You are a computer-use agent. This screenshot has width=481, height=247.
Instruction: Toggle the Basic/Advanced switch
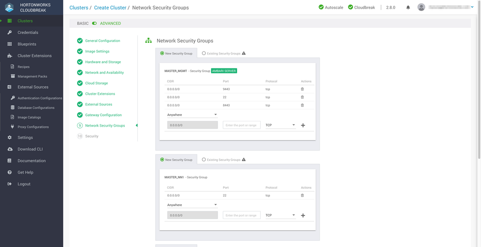click(94, 23)
